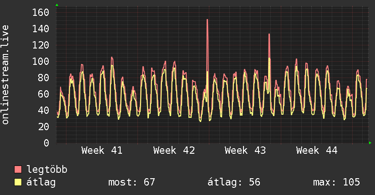Click the 'max: 105' statistic

pyautogui.click(x=336, y=182)
